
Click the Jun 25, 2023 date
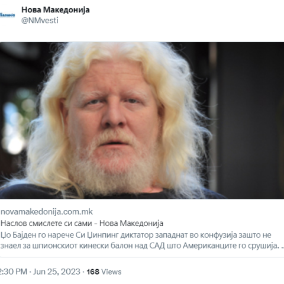[x=57, y=272]
